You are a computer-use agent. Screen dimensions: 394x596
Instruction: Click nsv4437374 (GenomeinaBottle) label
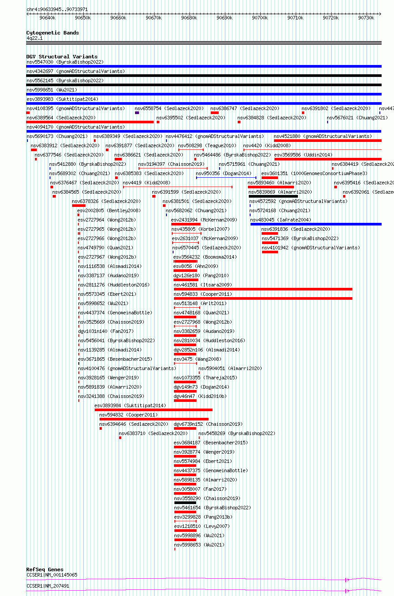click(115, 313)
